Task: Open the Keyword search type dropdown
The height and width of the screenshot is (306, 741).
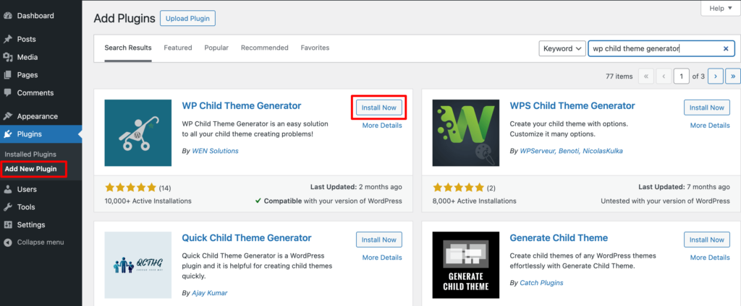Action: [x=562, y=48]
